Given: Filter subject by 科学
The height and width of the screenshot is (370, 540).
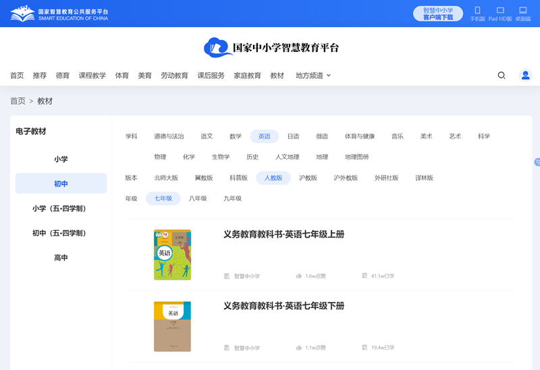Looking at the screenshot, I should click(x=484, y=136).
